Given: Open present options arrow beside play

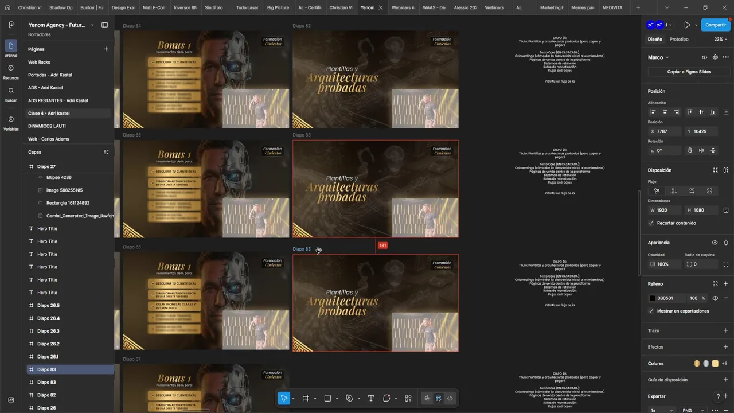Looking at the screenshot, I should (696, 25).
